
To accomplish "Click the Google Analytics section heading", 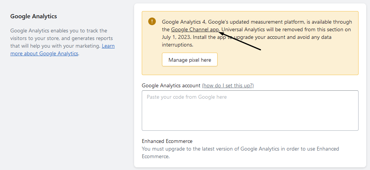I will point(34,16).
